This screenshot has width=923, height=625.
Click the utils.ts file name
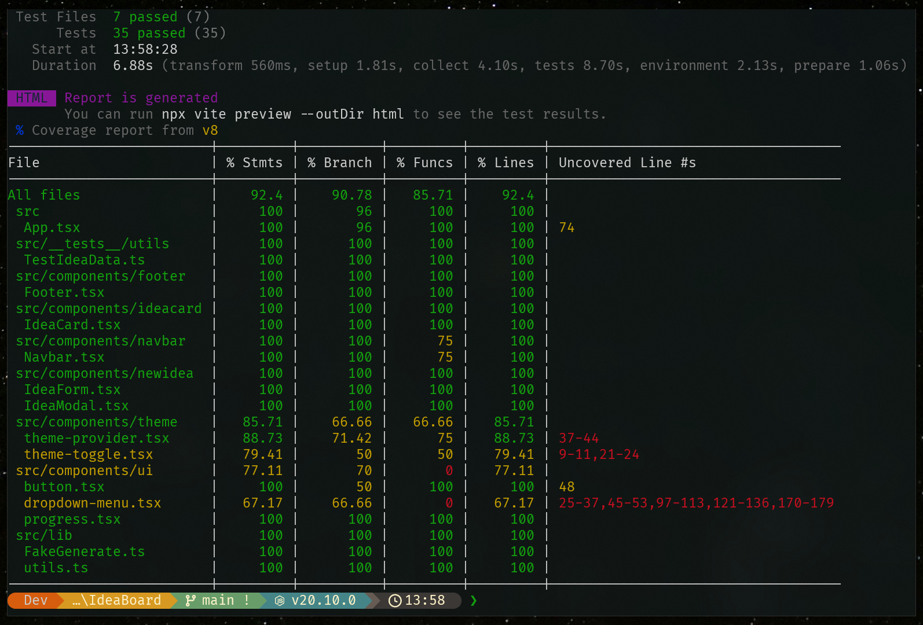(x=56, y=568)
